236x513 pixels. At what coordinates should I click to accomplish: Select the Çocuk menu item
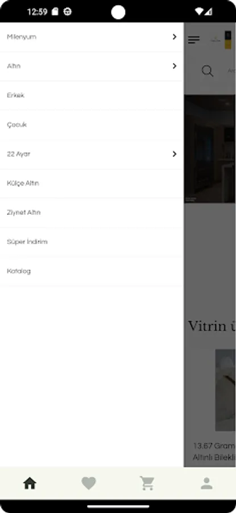tap(92, 125)
